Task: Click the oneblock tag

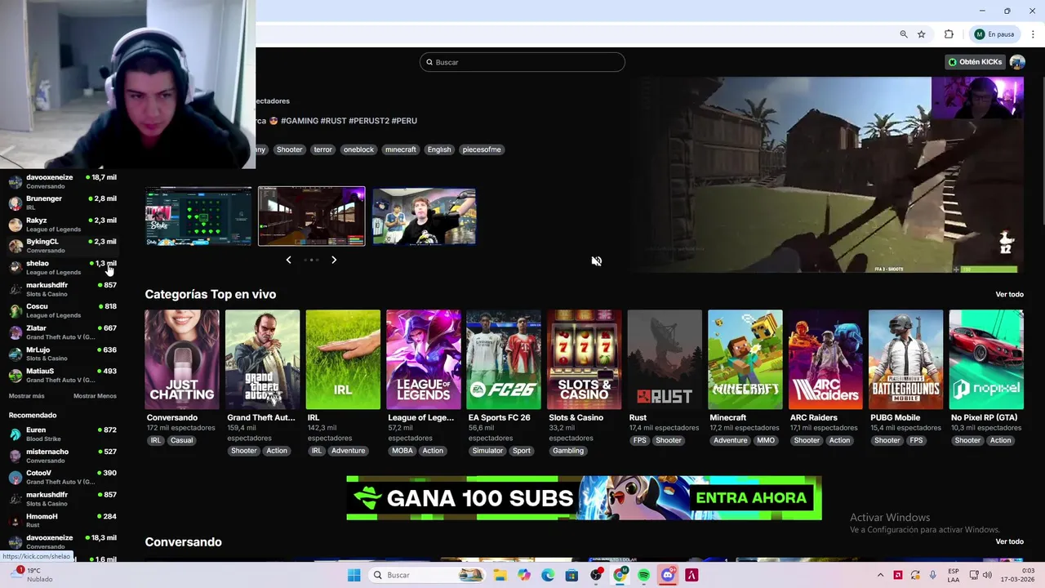Action: 358,149
